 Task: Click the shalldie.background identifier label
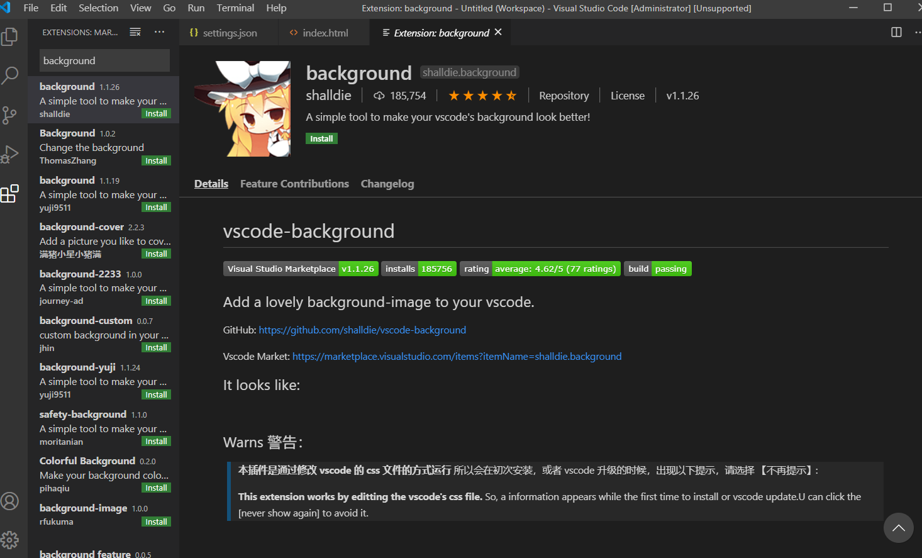coord(469,72)
